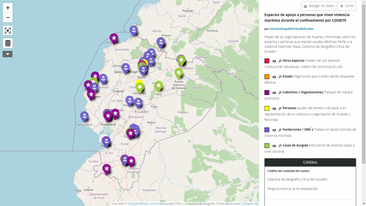Screen dimensions: 366x206
Task: Zoom in on the map
Action: click(x=8, y=8)
